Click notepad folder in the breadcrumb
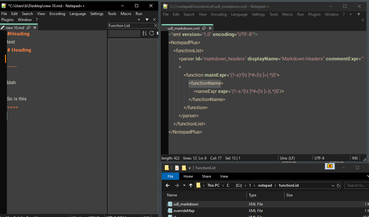 265,185
